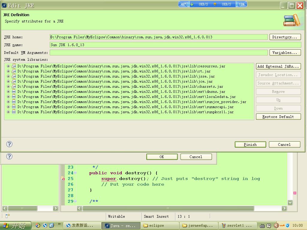Click the question mark tray icon
Viewport: 307px width, 230px height.
click(269, 226)
